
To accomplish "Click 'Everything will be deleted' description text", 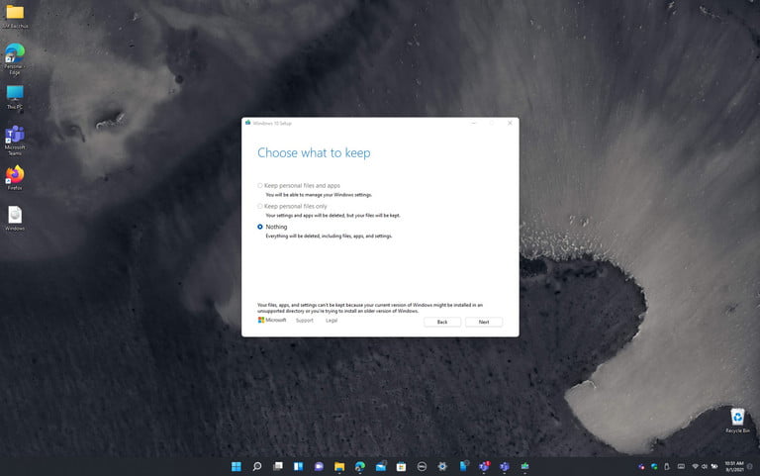I will point(329,237).
